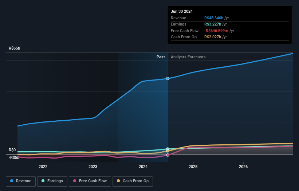Click the 2026 x-axis label
Viewport: 299px width, 191px height.
click(243, 167)
